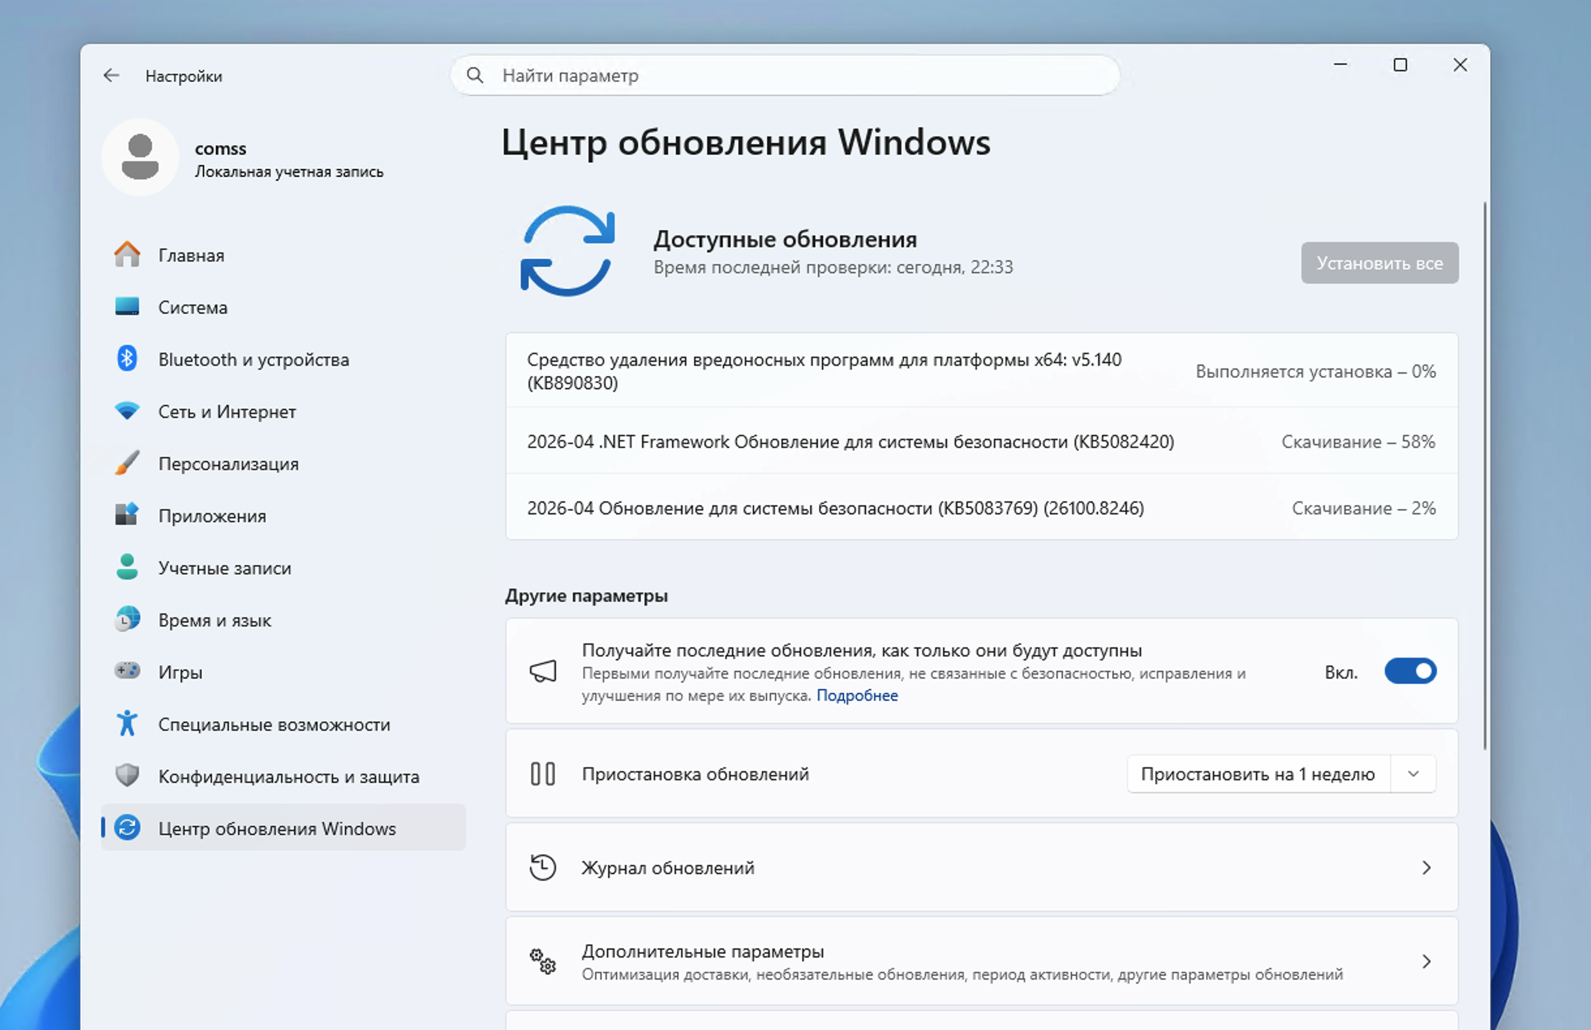Click the Приостановить на 1 неделю button

pyautogui.click(x=1257, y=774)
